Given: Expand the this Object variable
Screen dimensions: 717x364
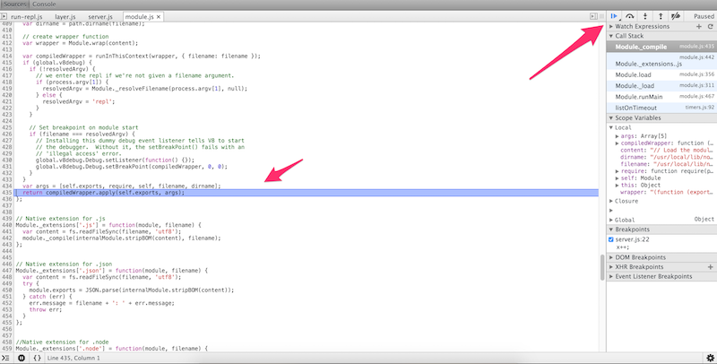Looking at the screenshot, I should point(618,186).
